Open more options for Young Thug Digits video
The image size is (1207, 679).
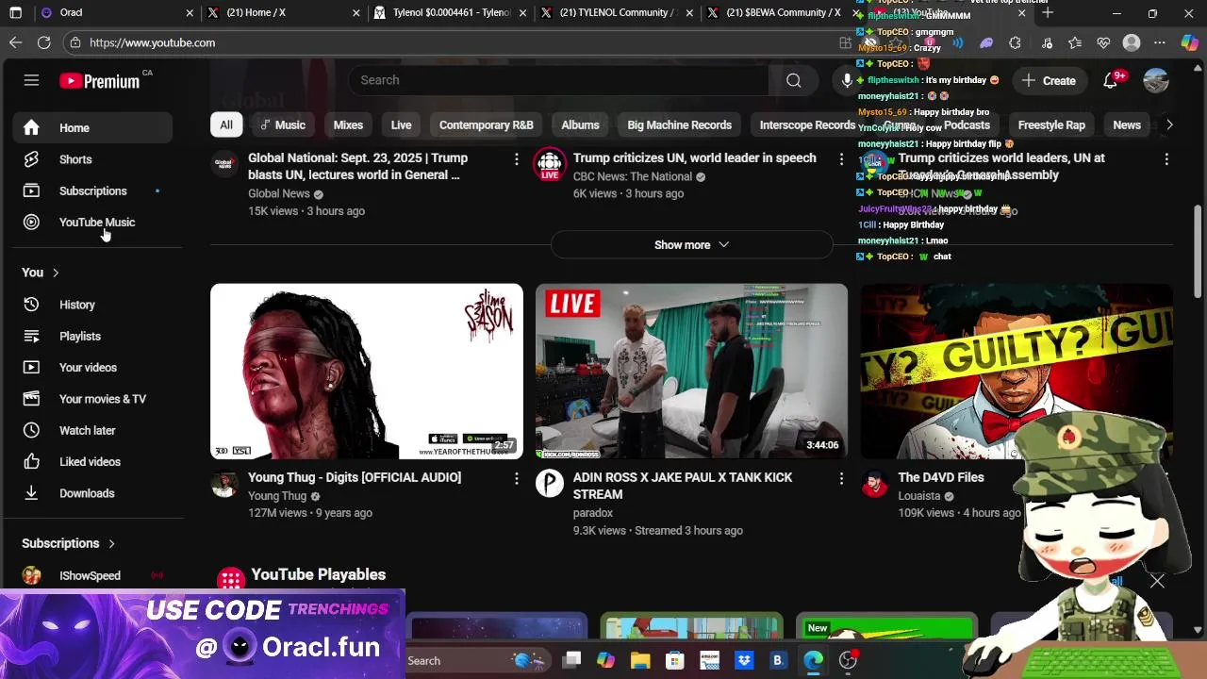(516, 479)
